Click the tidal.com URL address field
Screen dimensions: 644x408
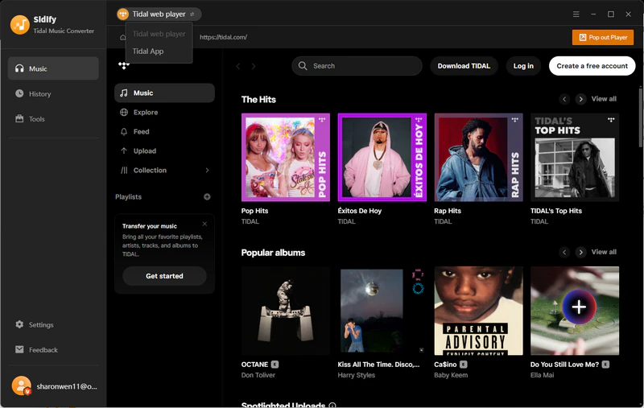click(x=223, y=37)
